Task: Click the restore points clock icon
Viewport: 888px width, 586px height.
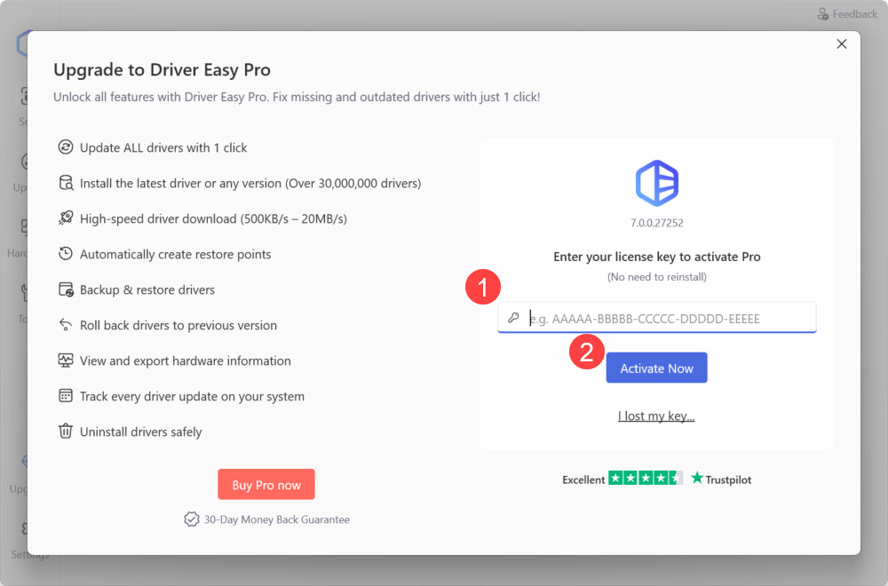Action: (x=66, y=254)
